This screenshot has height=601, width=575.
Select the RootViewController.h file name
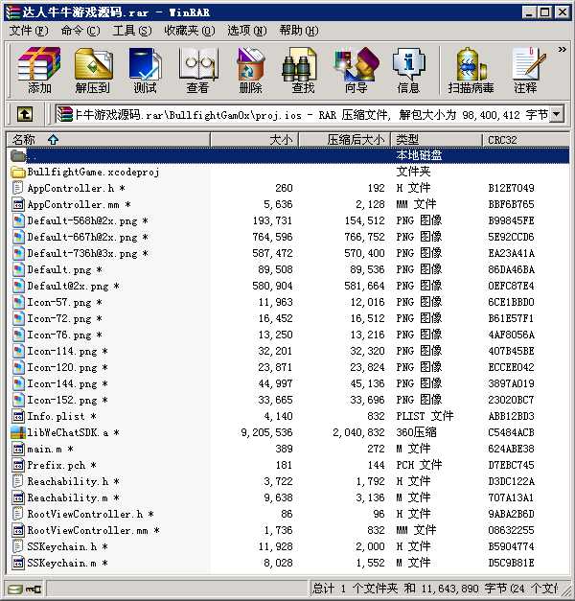[90, 514]
